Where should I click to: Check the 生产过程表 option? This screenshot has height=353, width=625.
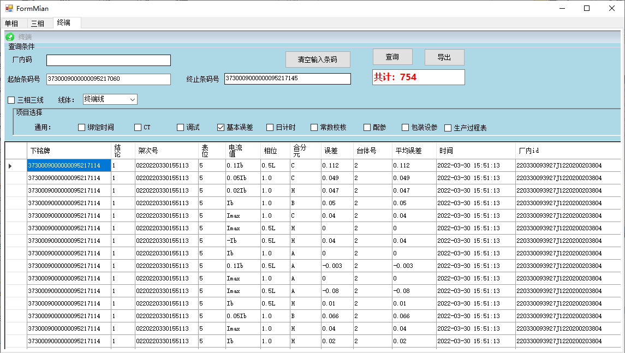click(x=448, y=128)
